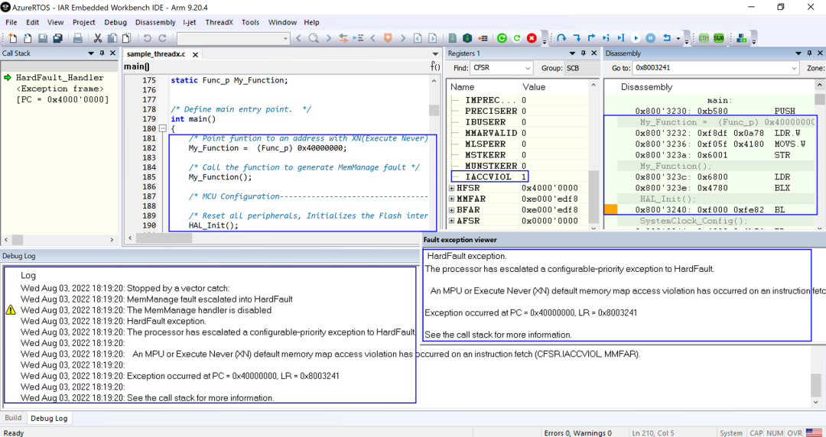
Task: Expand the BFAR register node
Action: point(451,210)
